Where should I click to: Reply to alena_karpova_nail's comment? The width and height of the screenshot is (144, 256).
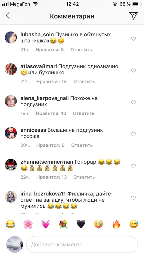84,114
